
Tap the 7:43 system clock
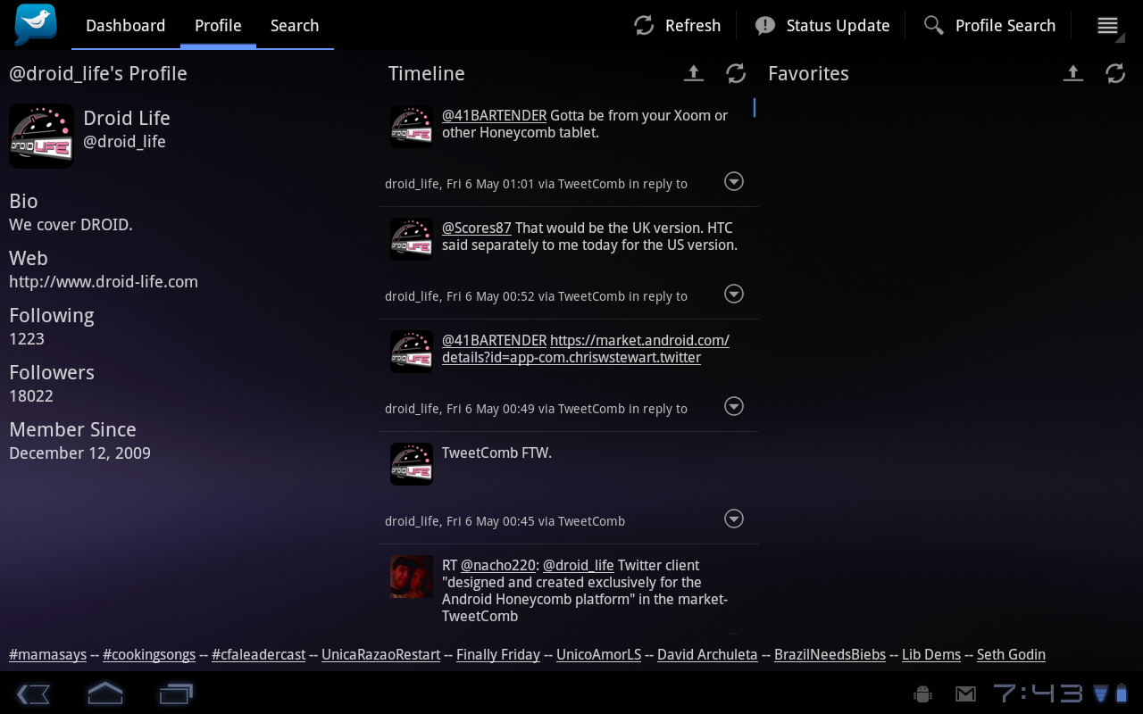pyautogui.click(x=1039, y=693)
